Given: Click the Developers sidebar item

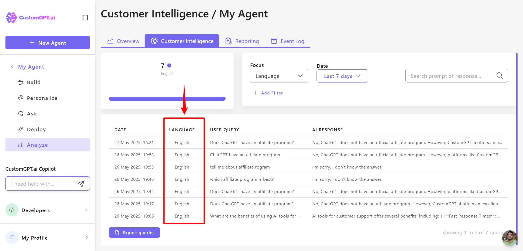Looking at the screenshot, I should (48, 210).
